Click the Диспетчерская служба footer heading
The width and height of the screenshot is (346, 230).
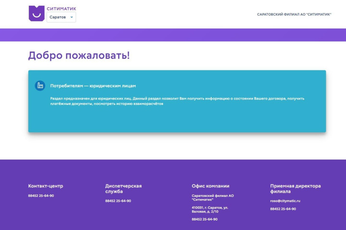[x=124, y=188]
